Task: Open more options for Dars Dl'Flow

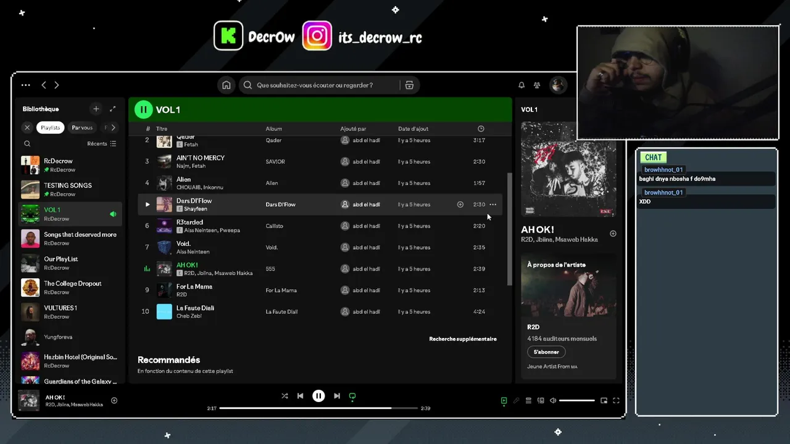Action: (493, 204)
